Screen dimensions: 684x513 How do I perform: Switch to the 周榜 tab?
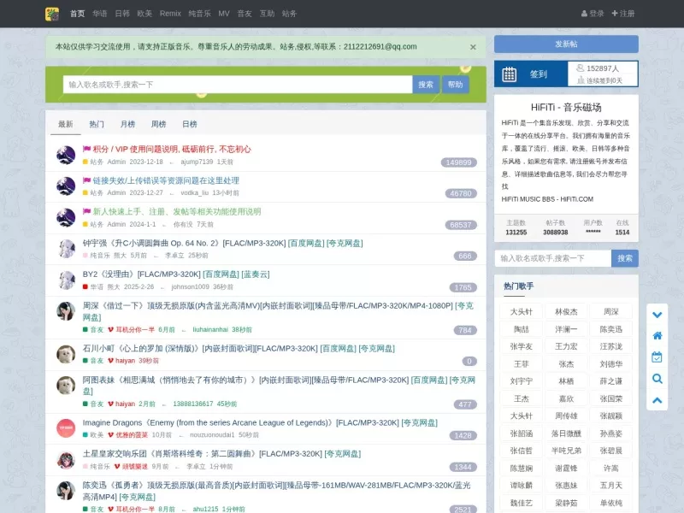click(x=158, y=124)
